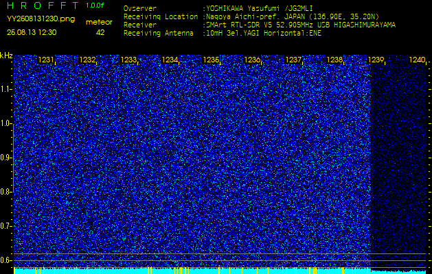Click the 1239 time marker
432x274 pixels.
376,60
